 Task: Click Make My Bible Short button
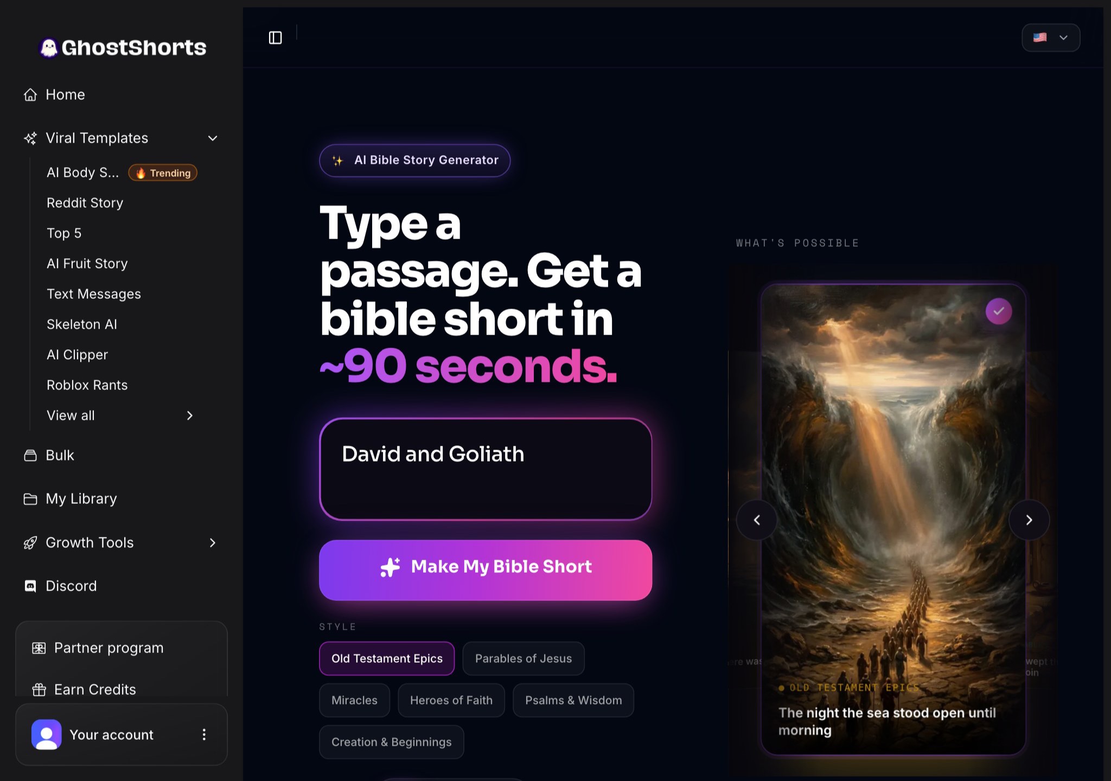coord(486,570)
